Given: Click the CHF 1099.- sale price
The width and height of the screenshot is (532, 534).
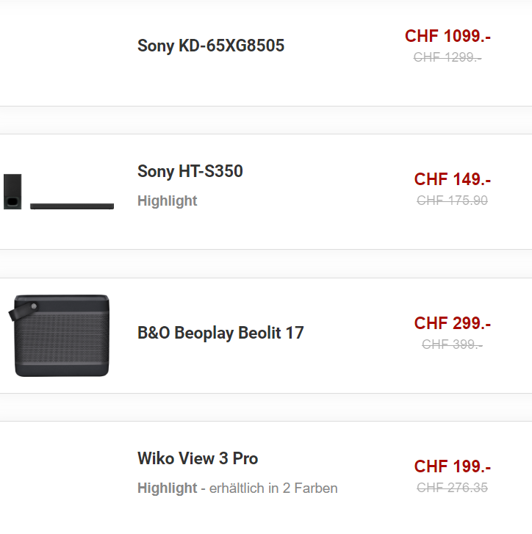Looking at the screenshot, I should point(448,36).
